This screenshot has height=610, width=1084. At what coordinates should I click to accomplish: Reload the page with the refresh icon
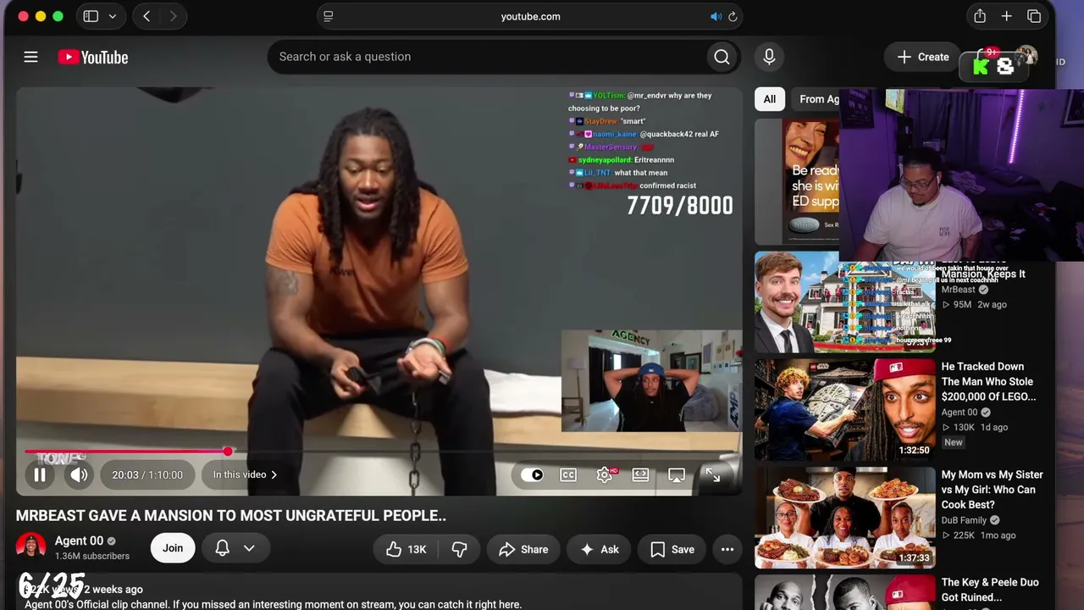[733, 16]
